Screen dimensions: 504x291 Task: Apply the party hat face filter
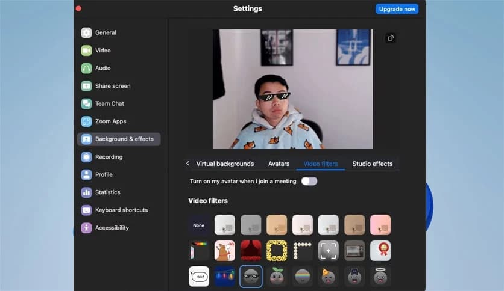click(x=328, y=277)
